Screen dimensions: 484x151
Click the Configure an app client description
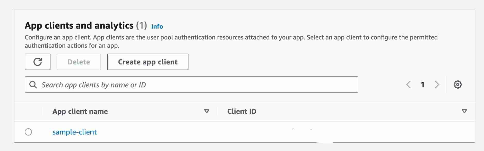[231, 41]
